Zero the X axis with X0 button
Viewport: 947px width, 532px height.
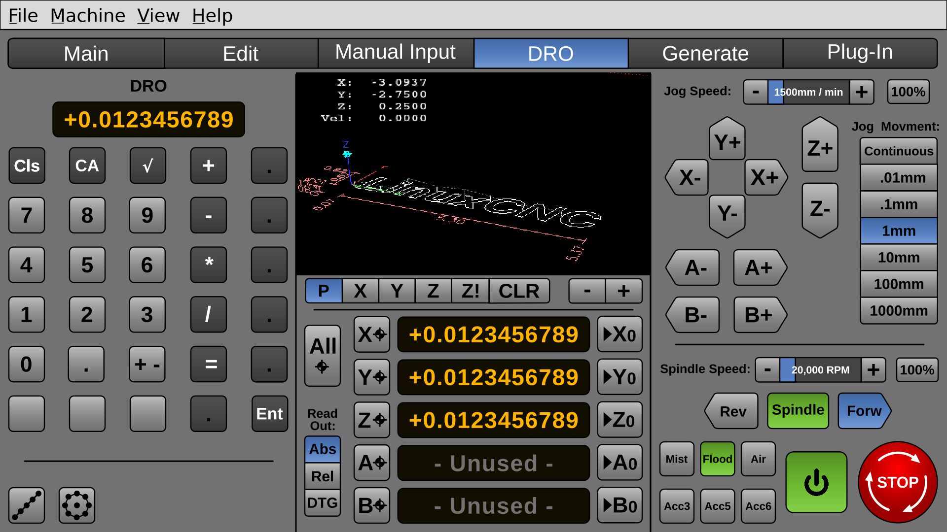[x=620, y=334]
